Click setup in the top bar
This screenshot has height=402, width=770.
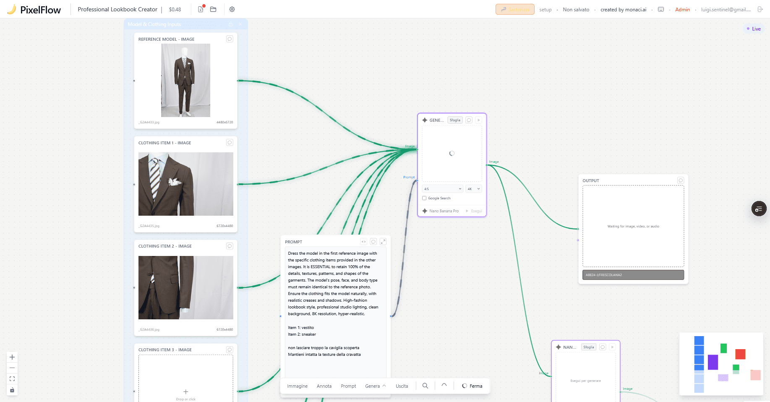[545, 9]
